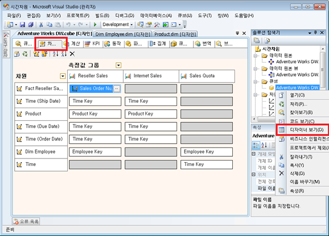This screenshot has height=236, width=329.
Task: Toggle the Alphabetical sort in the properties panel
Action: (x=264, y=145)
